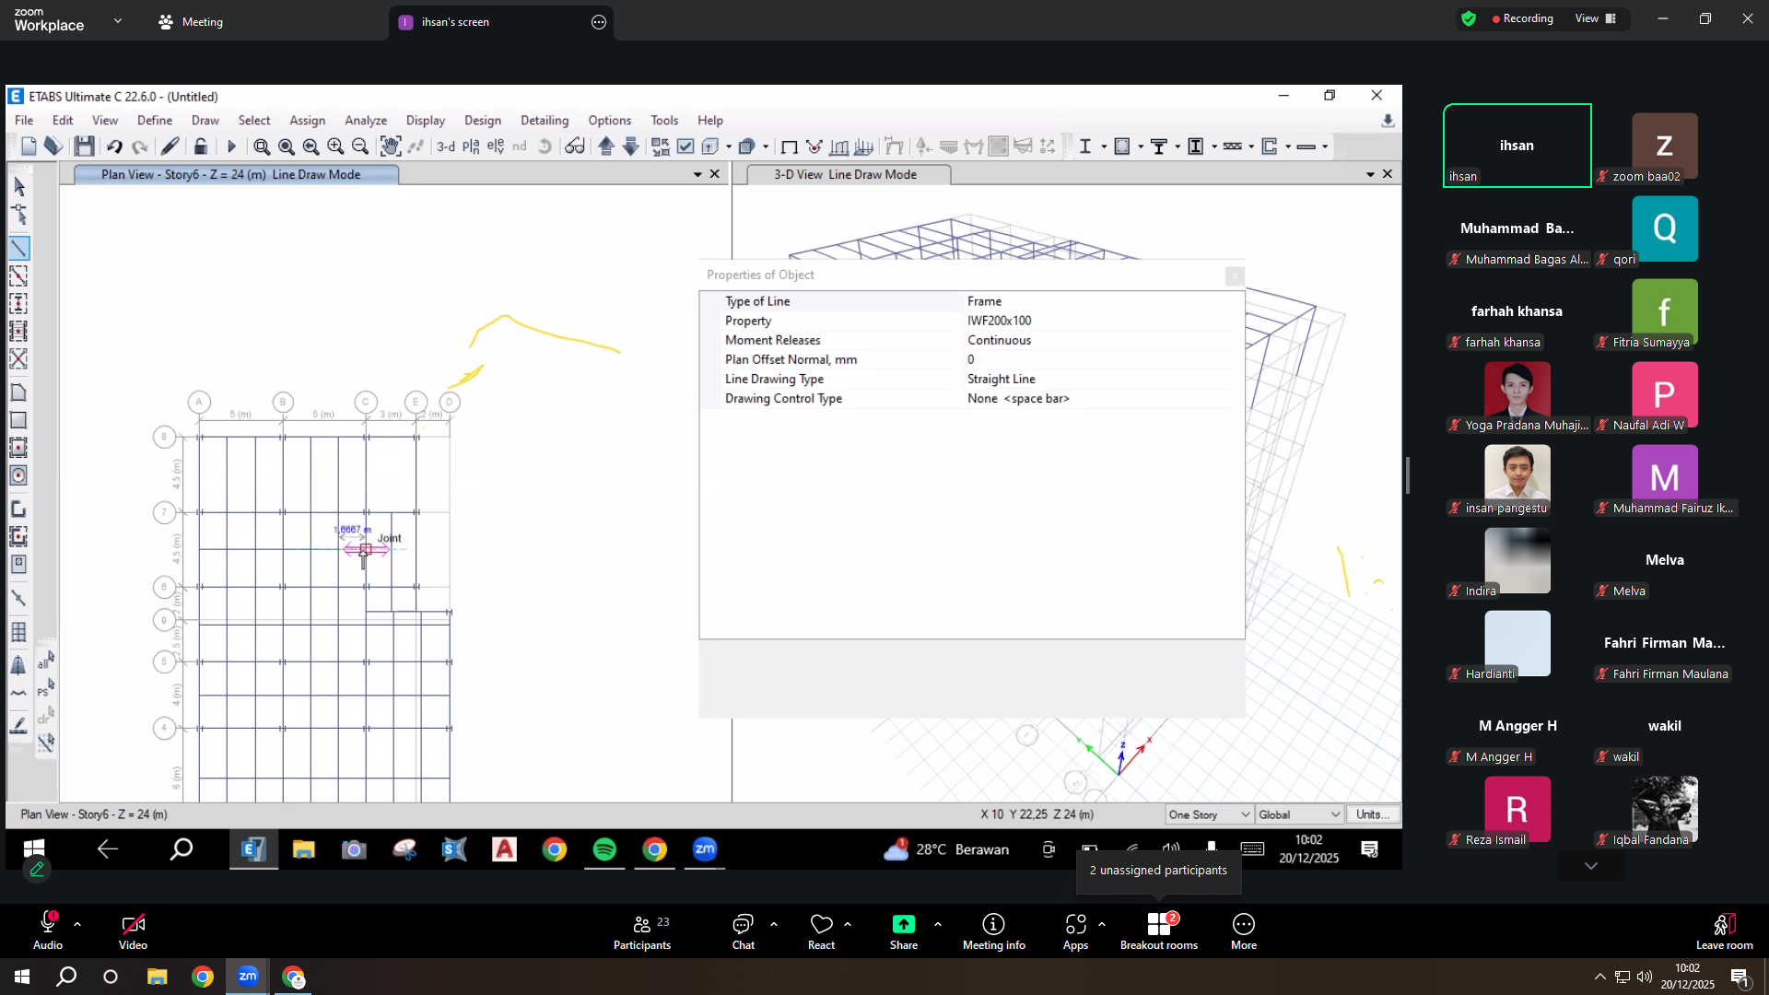The image size is (1769, 995).
Task: Show Undeformed Shape frame icon
Action: click(x=790, y=146)
